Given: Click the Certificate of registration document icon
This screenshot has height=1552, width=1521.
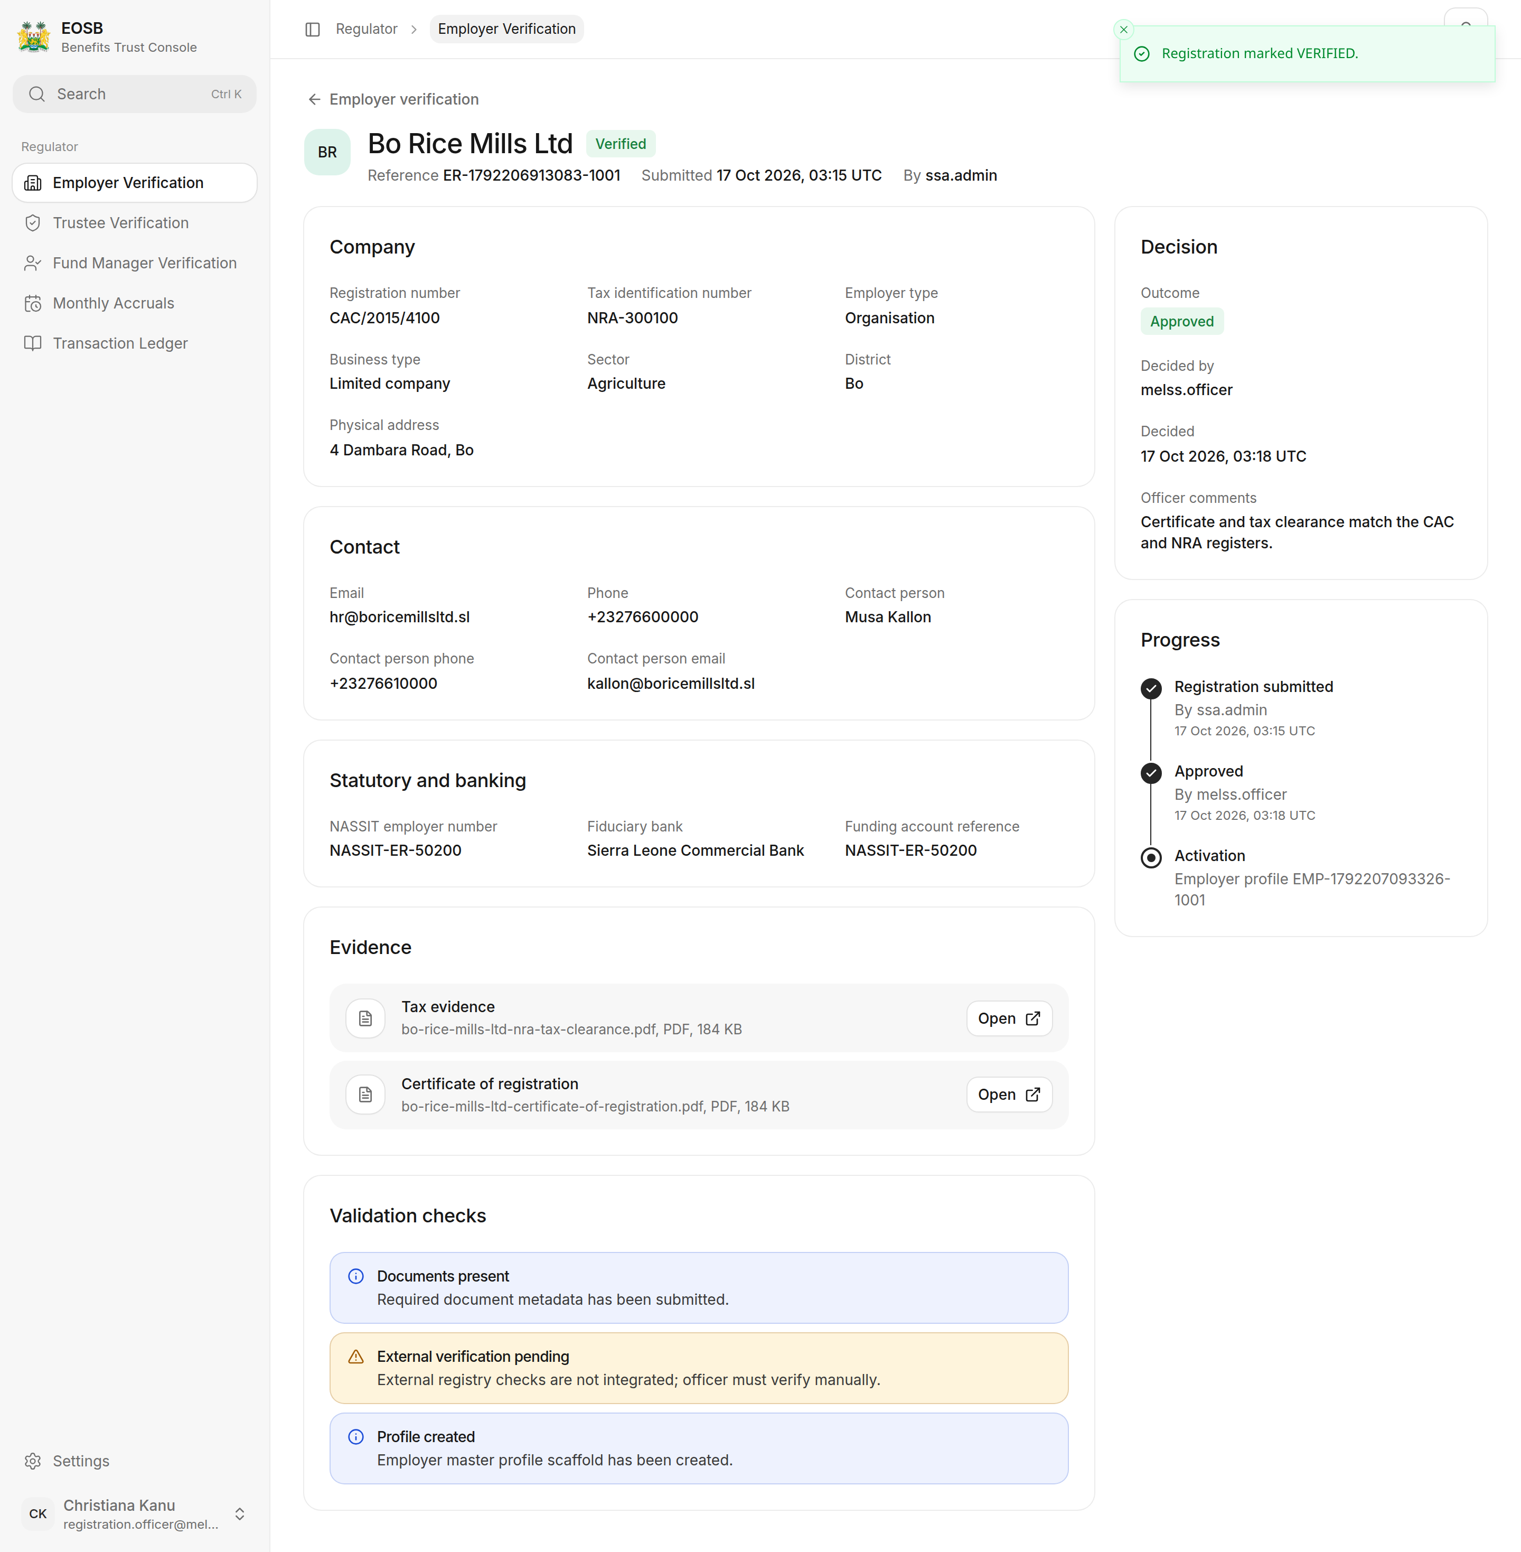Looking at the screenshot, I should [365, 1095].
